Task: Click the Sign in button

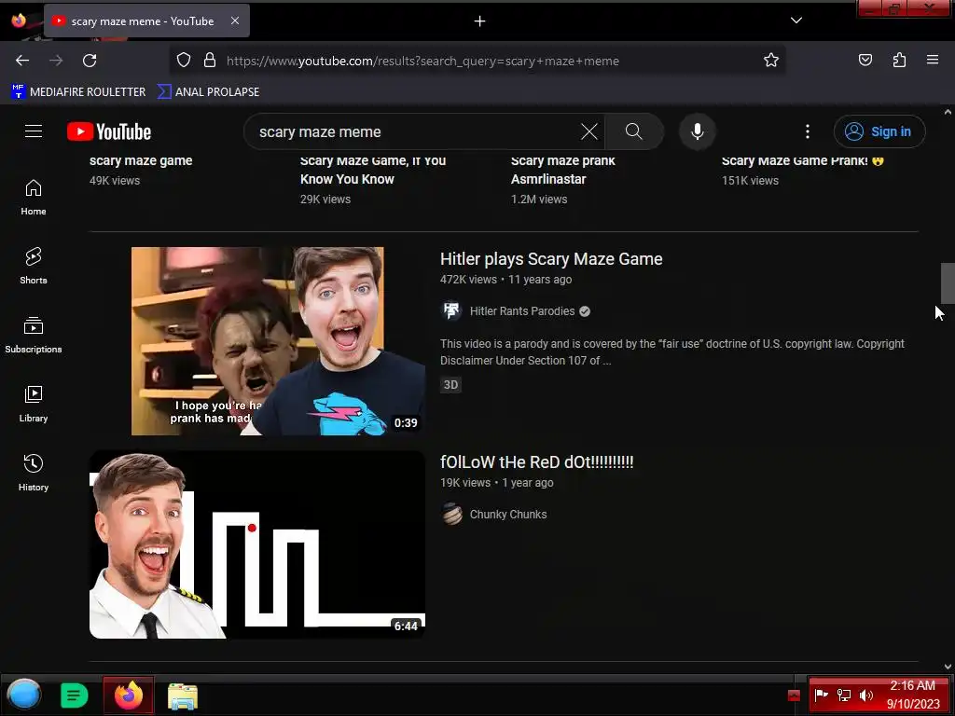Action: 879,131
